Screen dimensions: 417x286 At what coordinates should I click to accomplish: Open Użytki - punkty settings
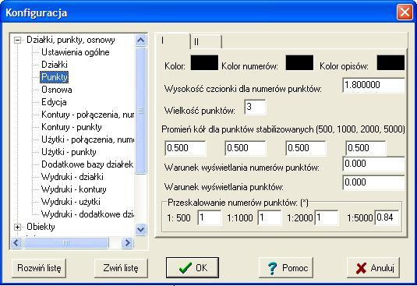coord(69,152)
